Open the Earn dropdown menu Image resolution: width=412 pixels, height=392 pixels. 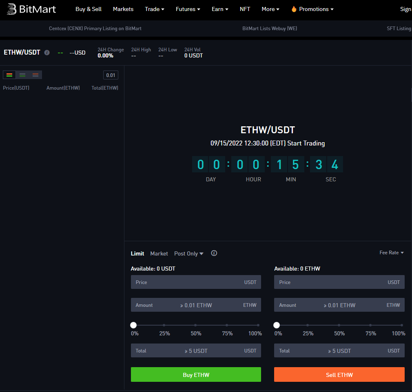[220, 9]
